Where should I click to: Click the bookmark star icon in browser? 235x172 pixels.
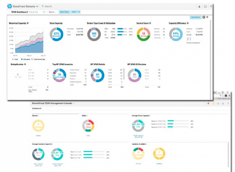click(x=223, y=95)
